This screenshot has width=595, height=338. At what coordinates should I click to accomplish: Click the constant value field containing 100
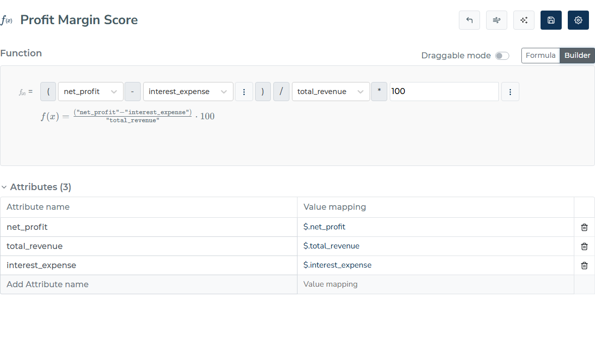tap(444, 92)
